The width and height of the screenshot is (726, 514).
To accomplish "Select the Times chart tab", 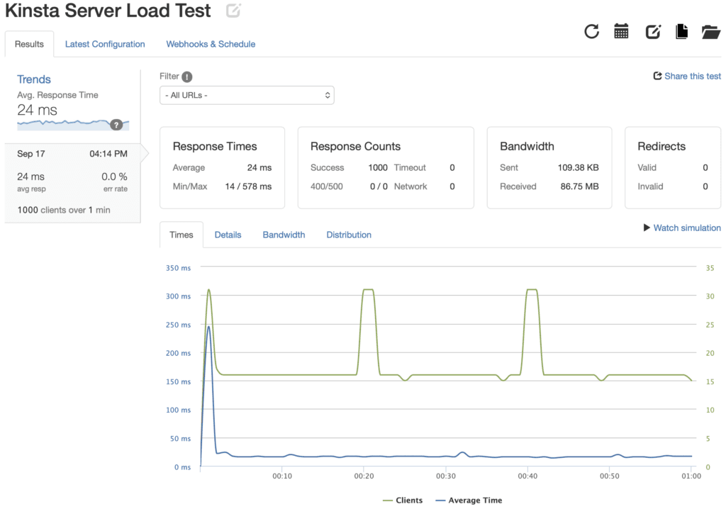I will [x=181, y=235].
